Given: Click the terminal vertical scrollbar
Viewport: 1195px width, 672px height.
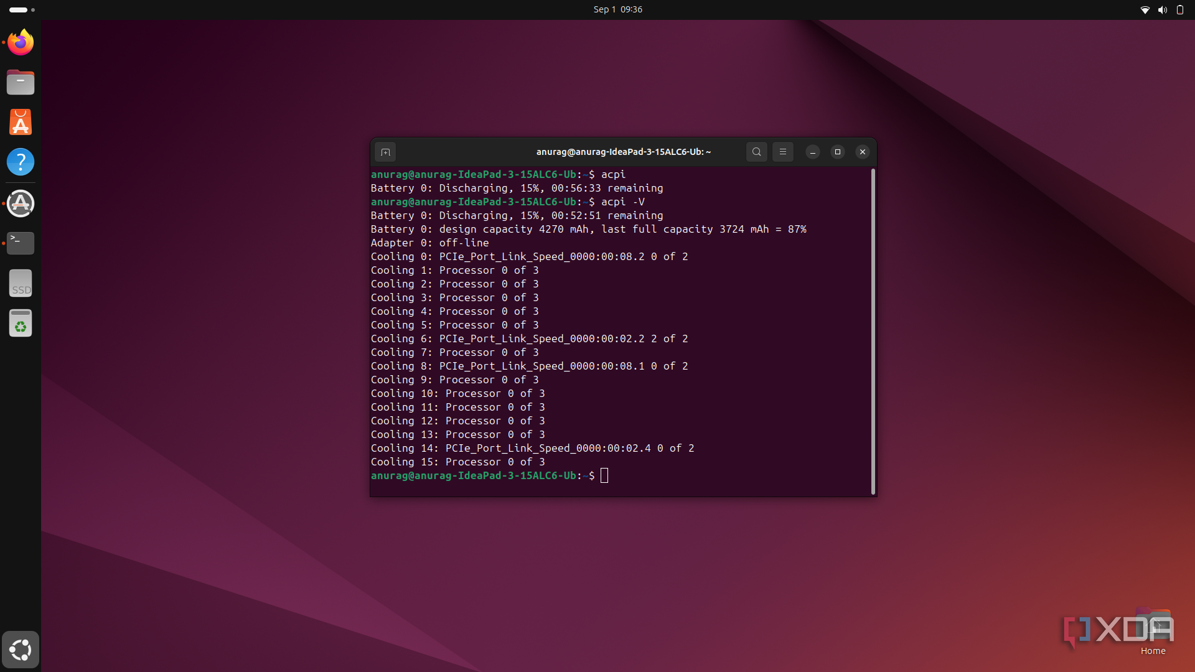Looking at the screenshot, I should click(873, 331).
